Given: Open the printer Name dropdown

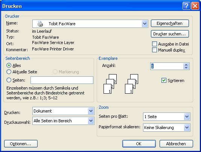Looking at the screenshot, I should click(145, 24).
